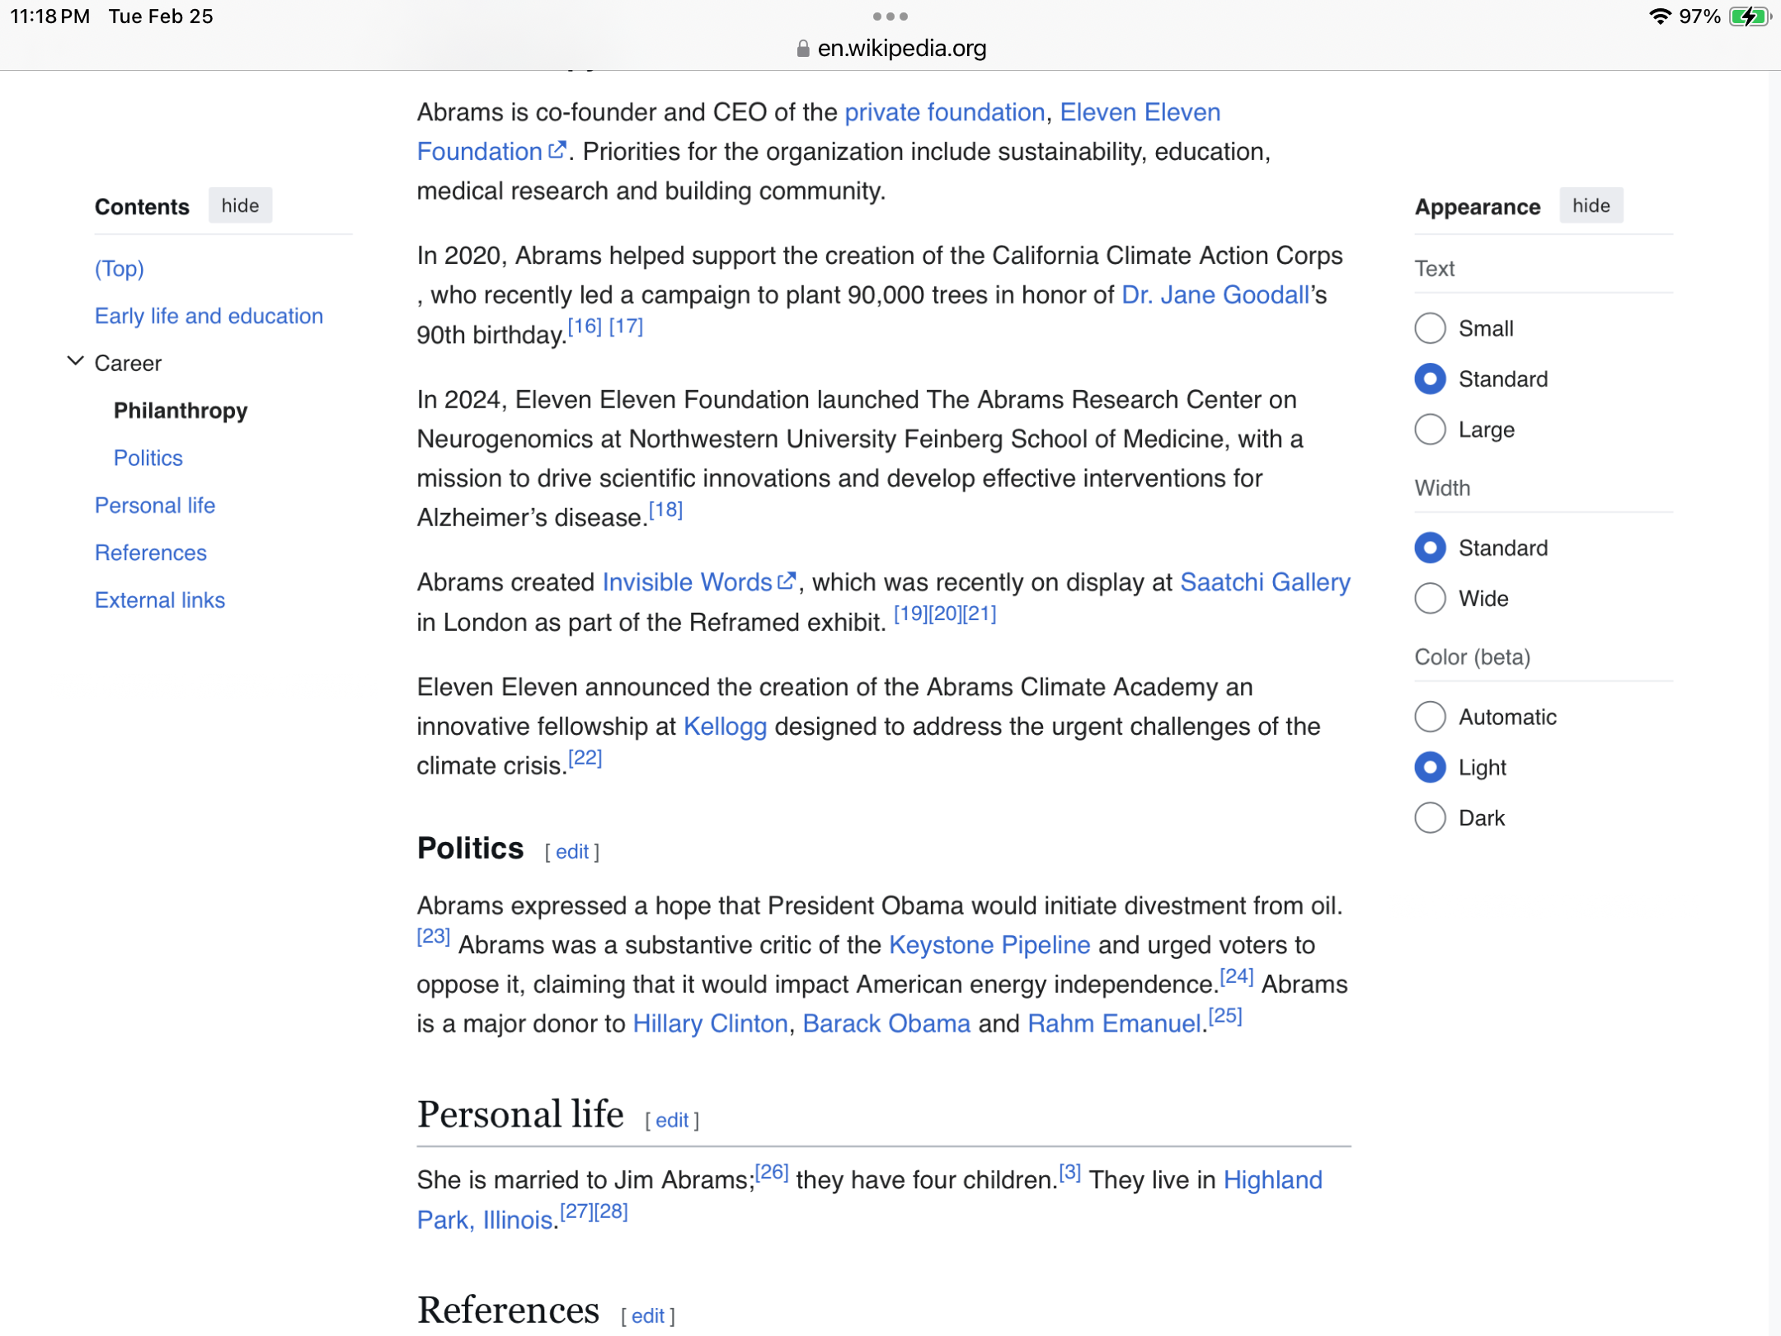Open citation [25]
The width and height of the screenshot is (1781, 1336).
[1225, 1016]
